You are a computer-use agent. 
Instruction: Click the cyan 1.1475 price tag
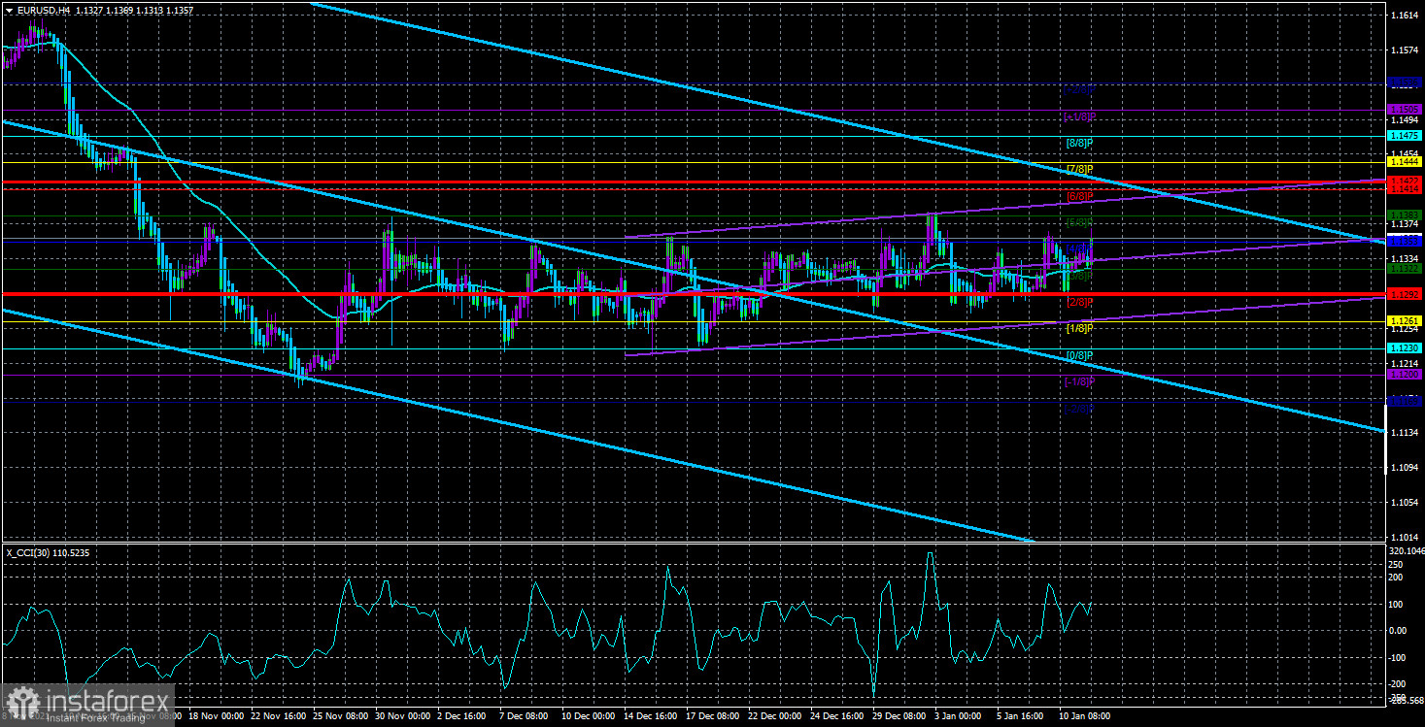[x=1405, y=136]
